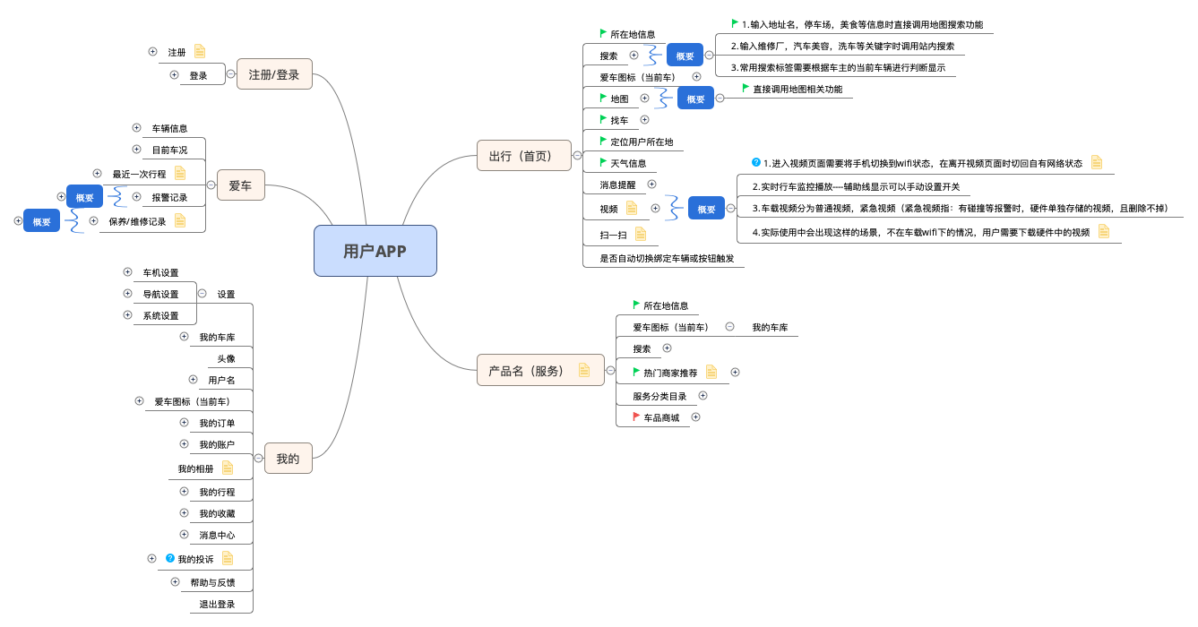1198x627 pixels.
Task: Select the 概要 box beside 地图
Action: (696, 99)
